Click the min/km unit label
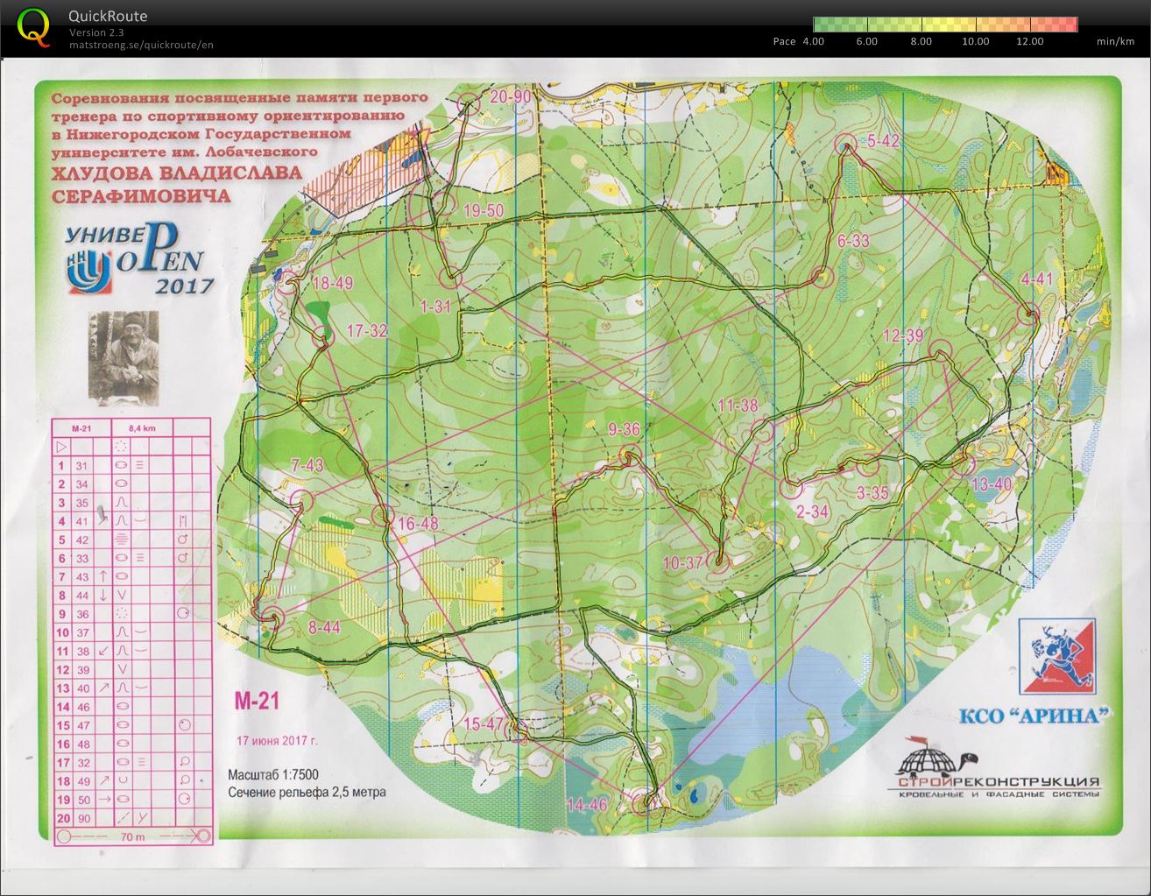The height and width of the screenshot is (896, 1151). click(x=1115, y=41)
